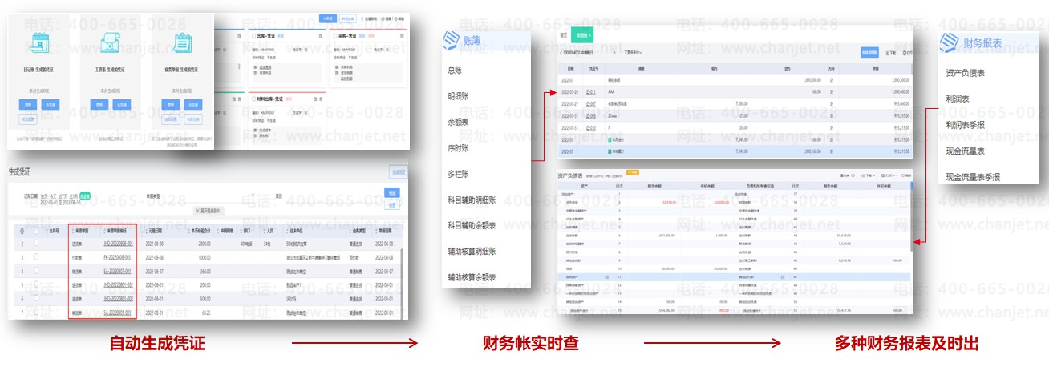Open source document link FK-20220808-003
The width and height of the screenshot is (1049, 367).
(118, 257)
